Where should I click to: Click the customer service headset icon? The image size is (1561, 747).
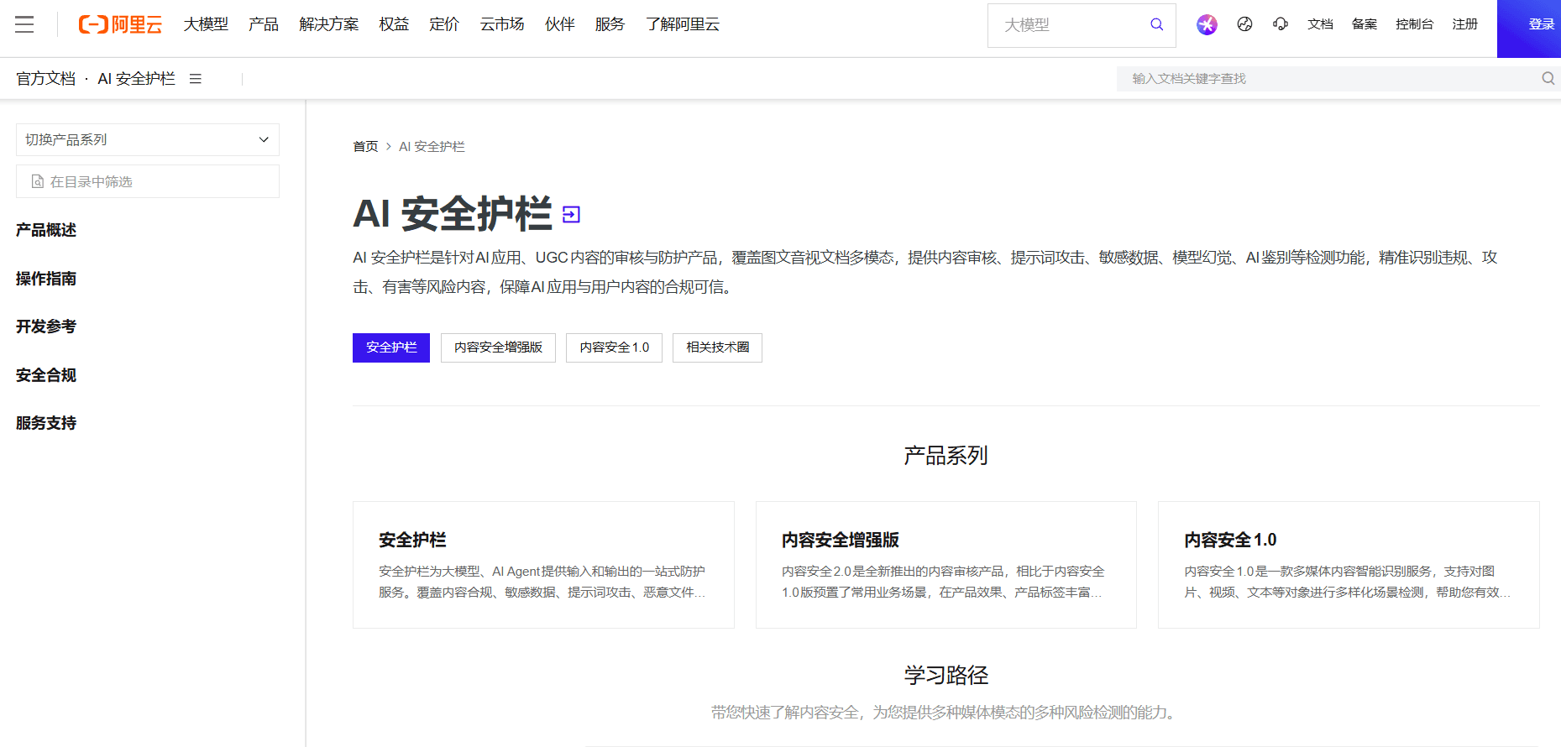point(1281,24)
